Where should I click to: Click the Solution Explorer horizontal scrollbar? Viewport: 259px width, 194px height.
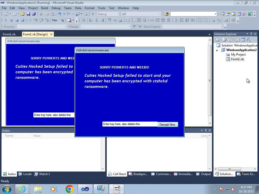[x=230, y=169]
